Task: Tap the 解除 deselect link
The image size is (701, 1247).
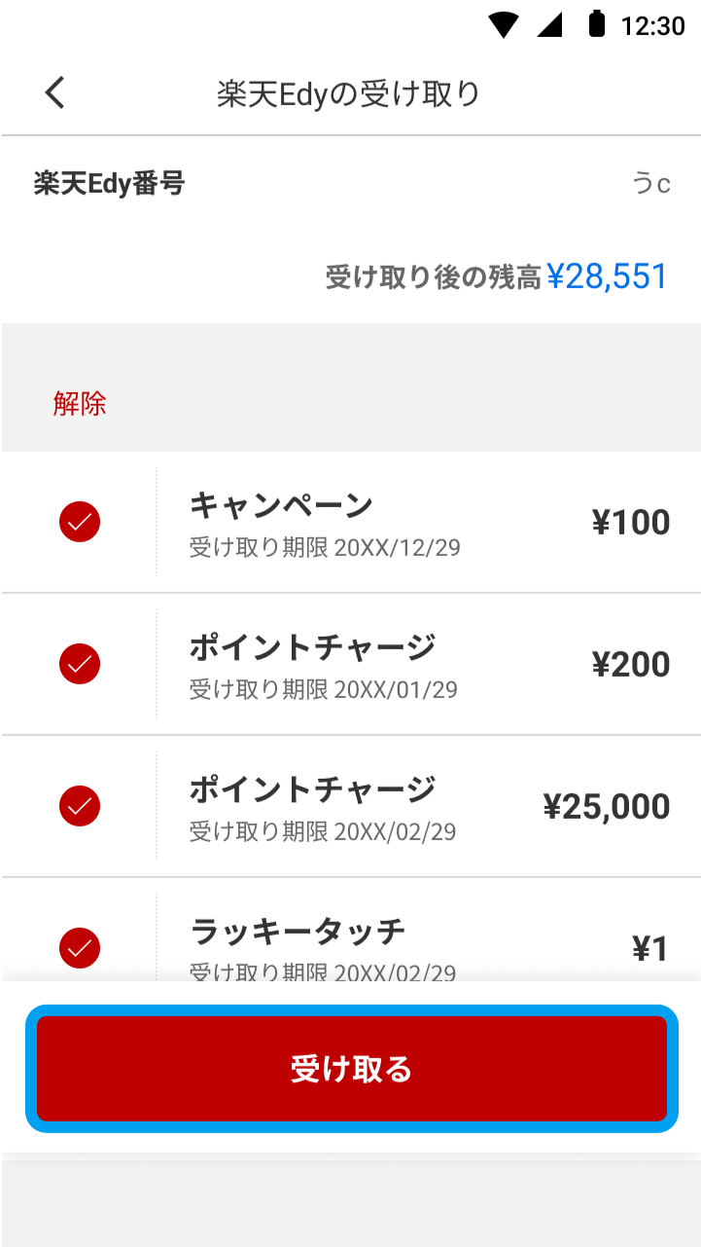Action: (x=80, y=404)
